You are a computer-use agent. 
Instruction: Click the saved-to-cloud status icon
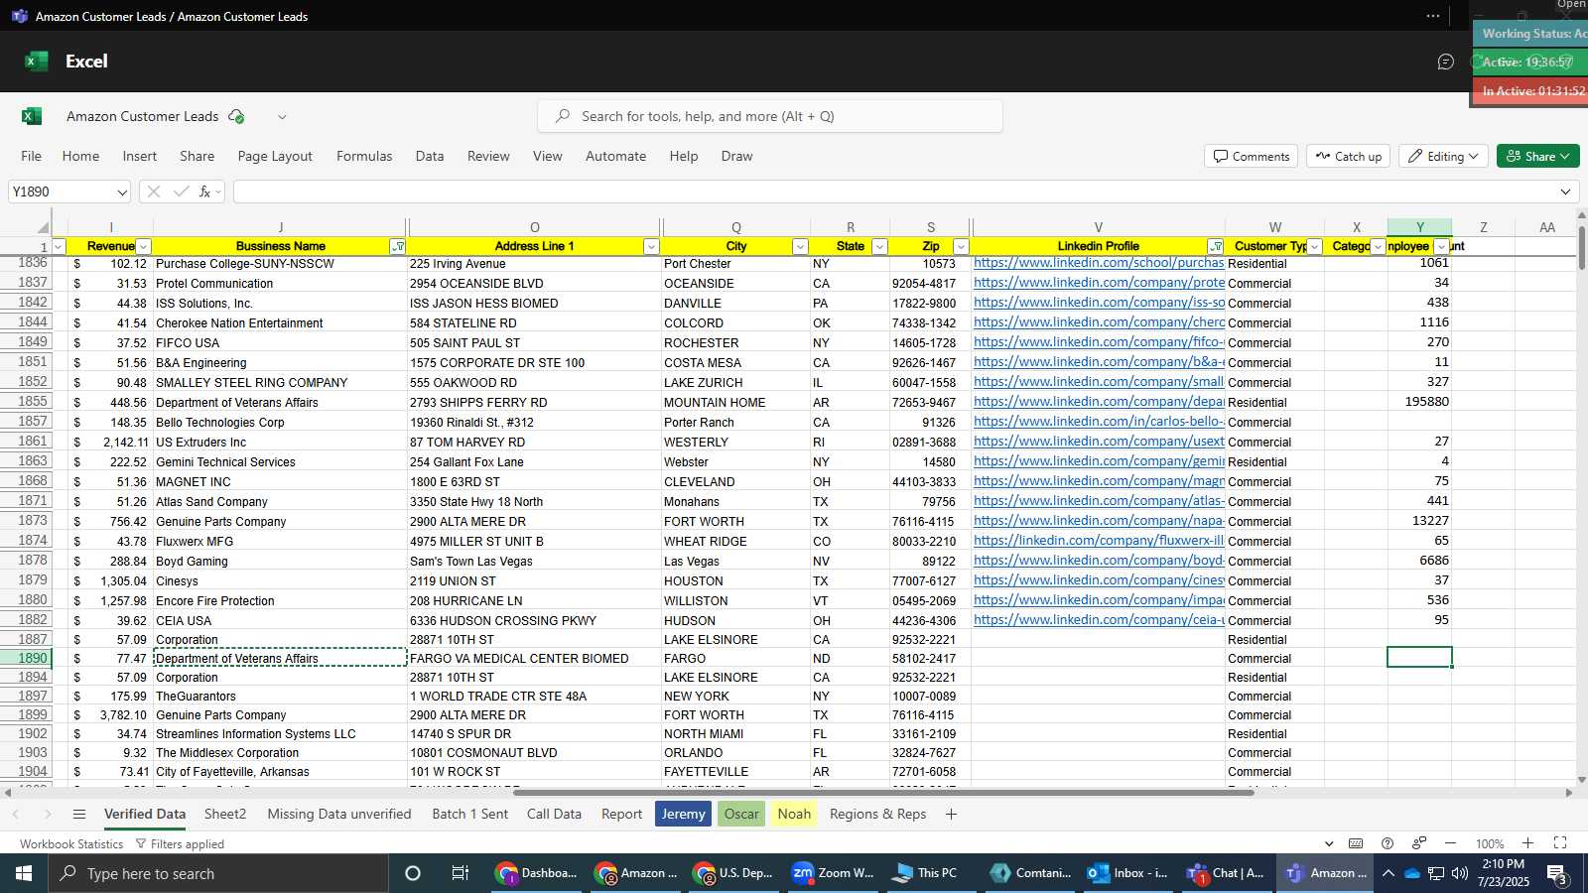pos(236,116)
